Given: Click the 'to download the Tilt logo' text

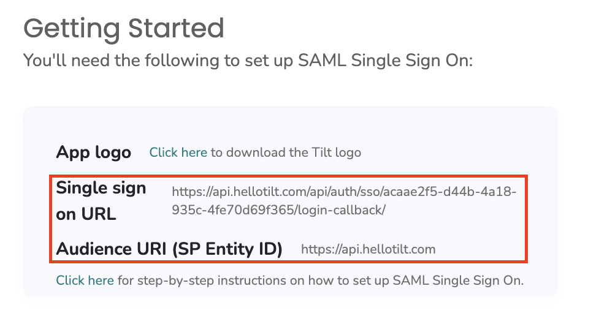Looking at the screenshot, I should point(286,152).
